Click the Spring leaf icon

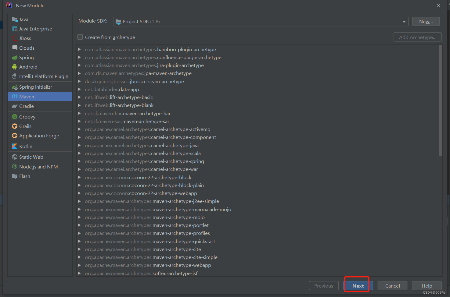(14, 57)
